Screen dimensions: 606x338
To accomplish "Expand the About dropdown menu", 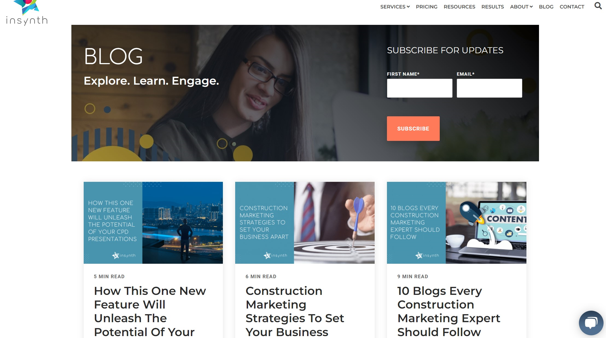I will (x=521, y=7).
